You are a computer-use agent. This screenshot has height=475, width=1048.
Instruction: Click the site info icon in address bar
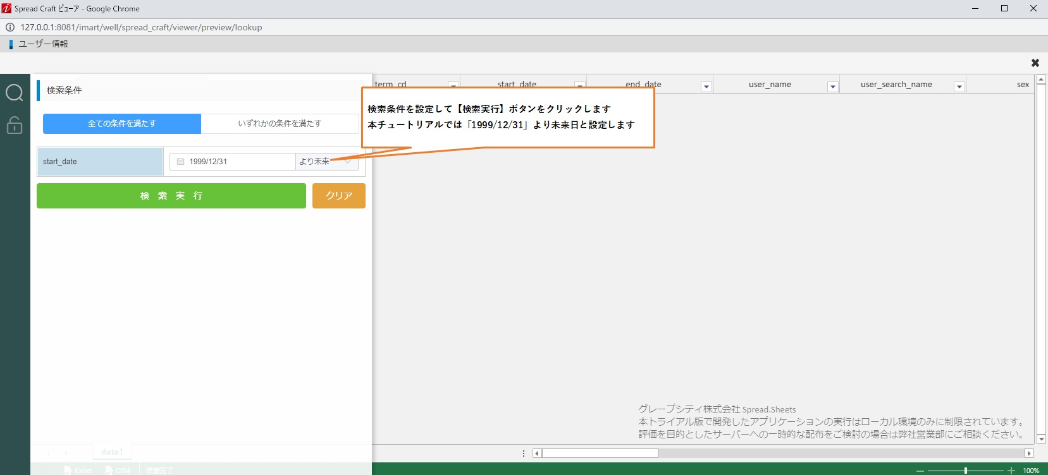point(10,27)
